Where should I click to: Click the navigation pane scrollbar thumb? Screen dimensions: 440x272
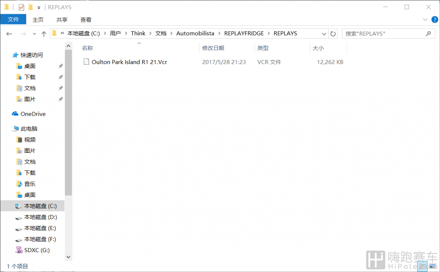68,122
